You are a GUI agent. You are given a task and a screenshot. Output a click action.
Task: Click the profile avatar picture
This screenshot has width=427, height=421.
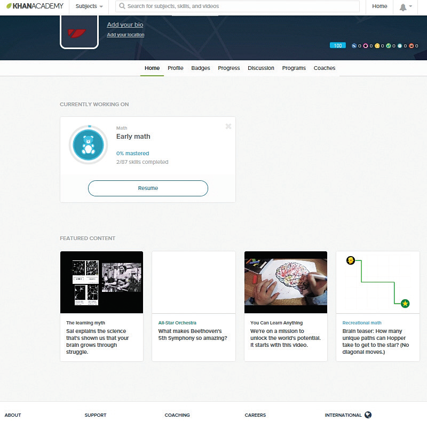point(79,31)
